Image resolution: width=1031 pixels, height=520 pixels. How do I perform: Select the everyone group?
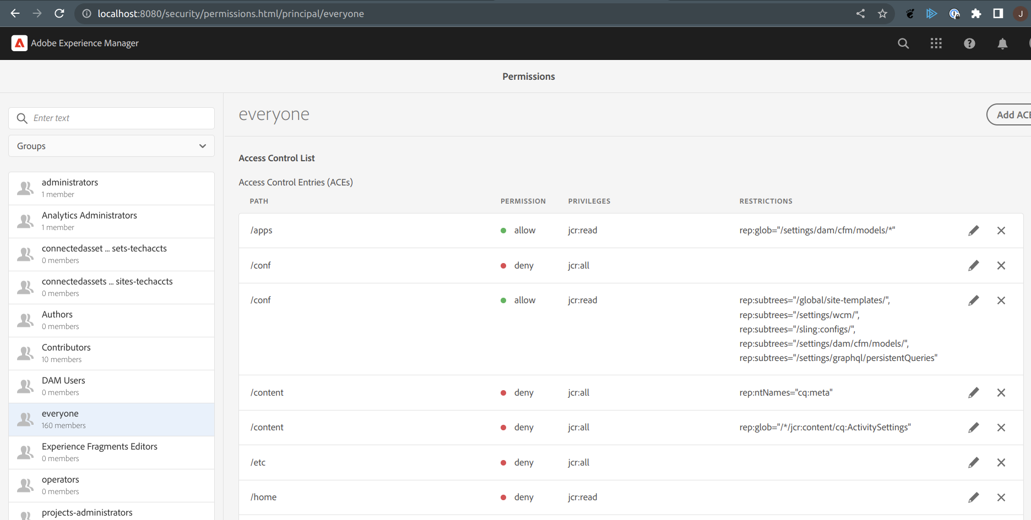111,419
